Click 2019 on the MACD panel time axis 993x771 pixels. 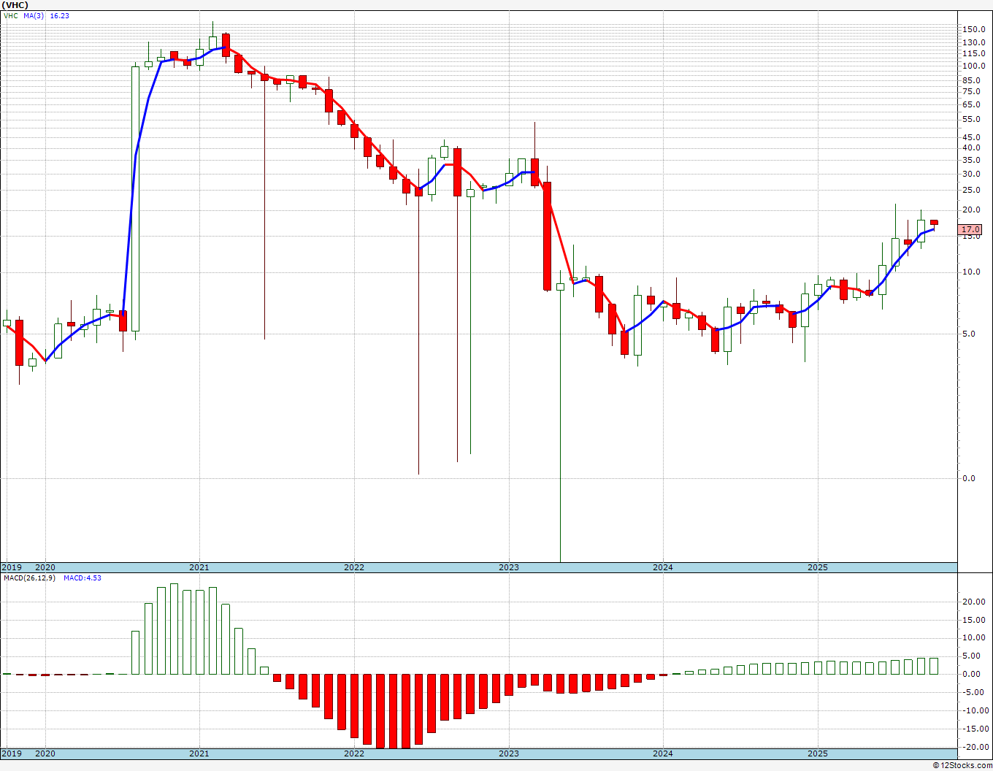pyautogui.click(x=11, y=753)
